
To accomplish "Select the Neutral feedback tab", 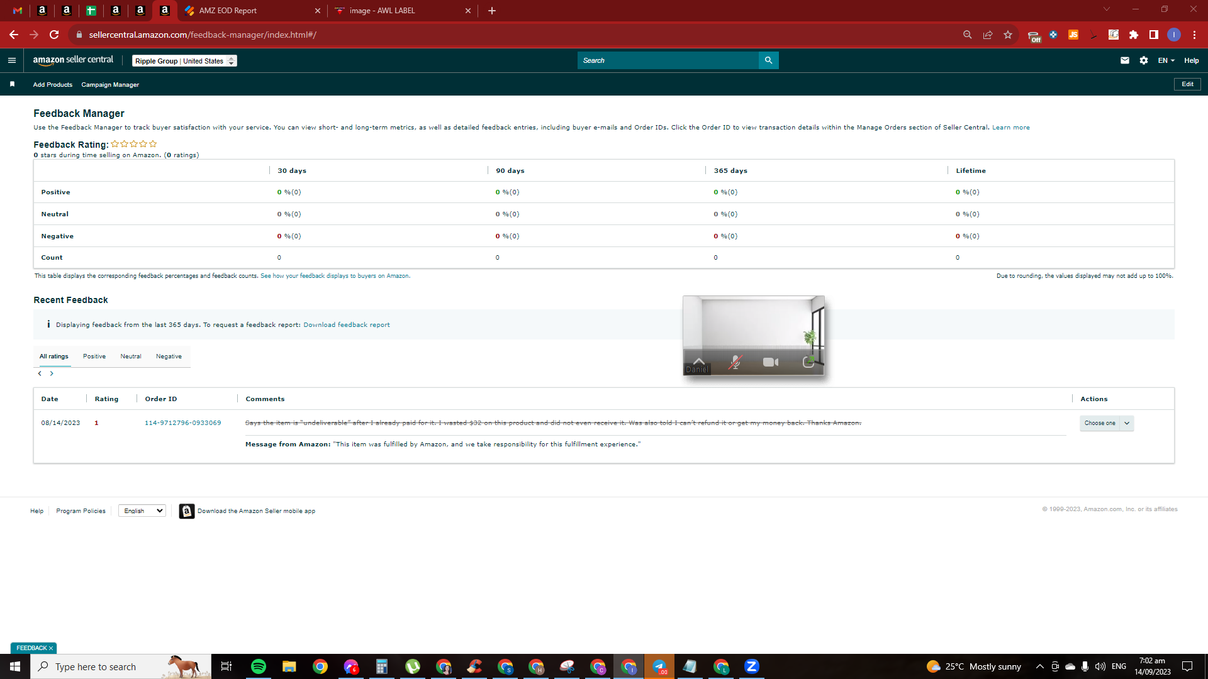I will [131, 356].
